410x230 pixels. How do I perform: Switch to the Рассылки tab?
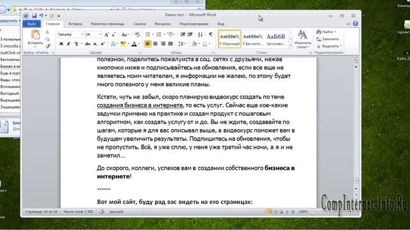click(x=162, y=24)
